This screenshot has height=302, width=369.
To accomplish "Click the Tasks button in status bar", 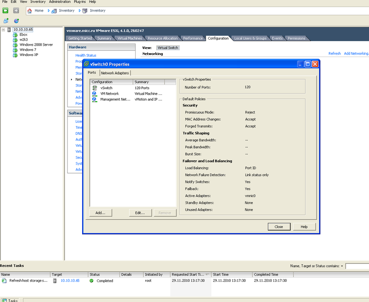I will pyautogui.click(x=10, y=300).
